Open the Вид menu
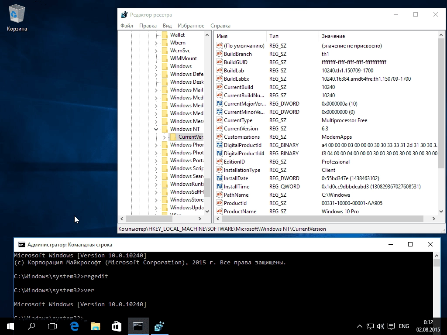 click(167, 26)
